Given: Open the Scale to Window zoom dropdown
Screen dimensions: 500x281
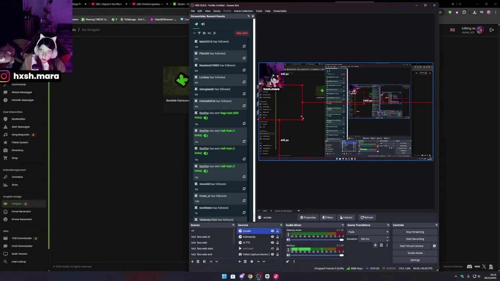Looking at the screenshot, I should 298,211.
